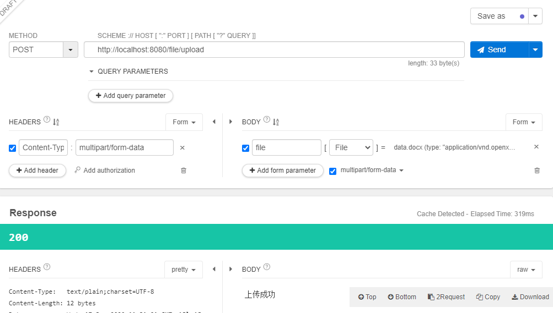The width and height of the screenshot is (553, 313).
Task: Disable the Content-Type header checkbox
Action: 12,148
